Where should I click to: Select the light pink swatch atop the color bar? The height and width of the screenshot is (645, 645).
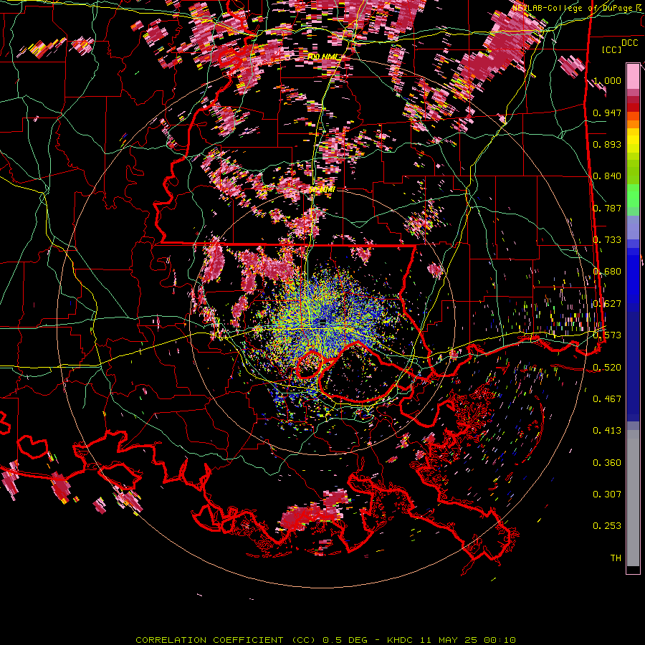[633, 76]
